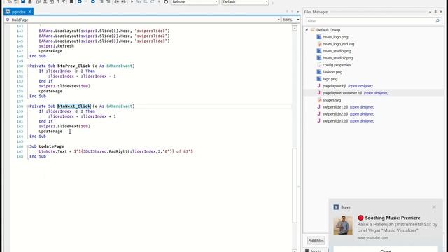Collapse the btnPrev_Click sub code block

click(x=27, y=66)
